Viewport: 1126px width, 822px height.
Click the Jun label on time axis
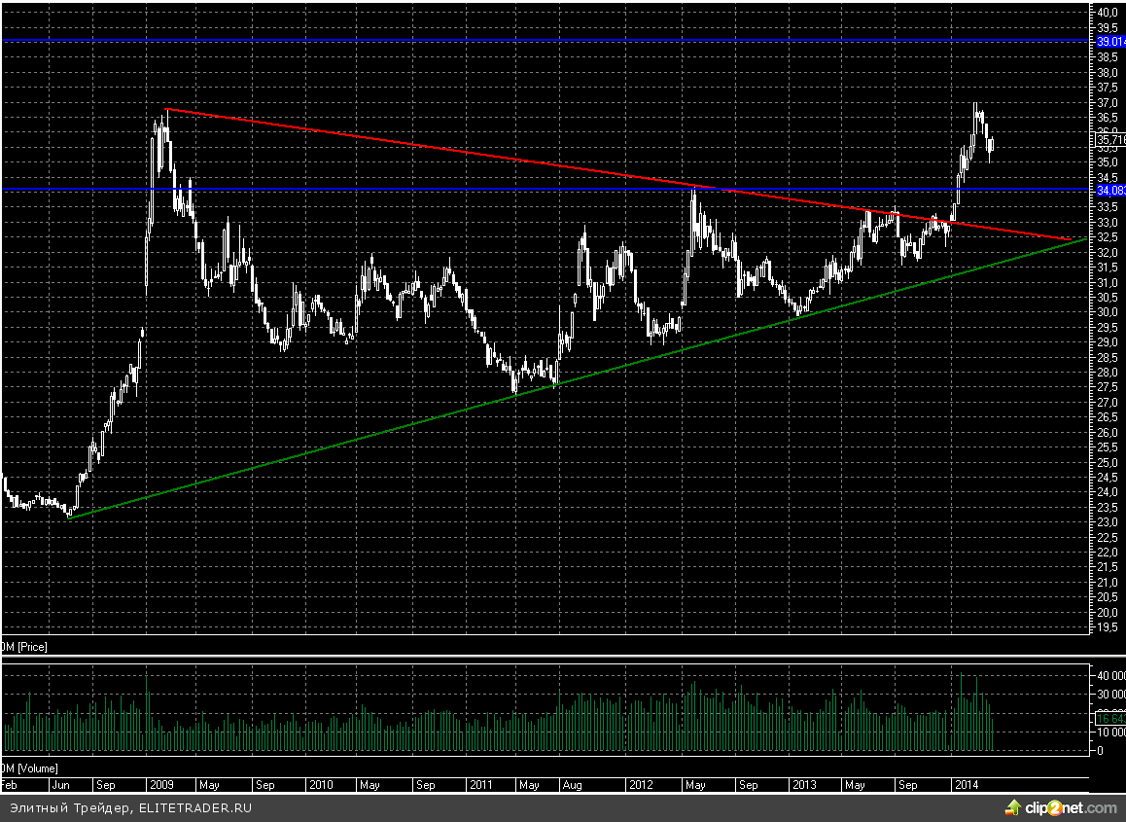click(61, 785)
